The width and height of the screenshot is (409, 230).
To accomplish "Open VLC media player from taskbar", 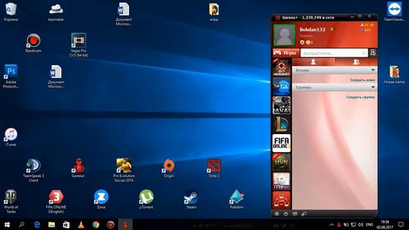I will 81,224.
